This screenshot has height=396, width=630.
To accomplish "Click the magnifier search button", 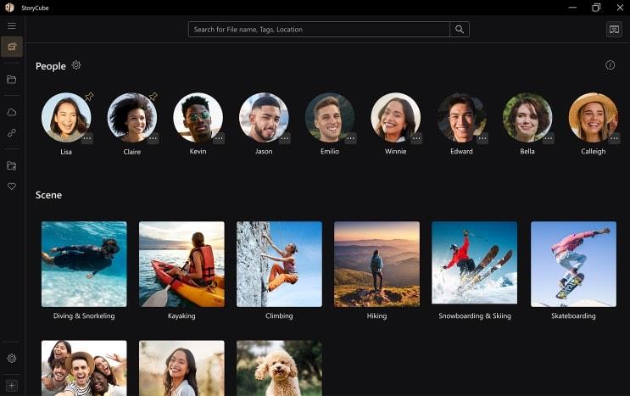I will tap(460, 30).
